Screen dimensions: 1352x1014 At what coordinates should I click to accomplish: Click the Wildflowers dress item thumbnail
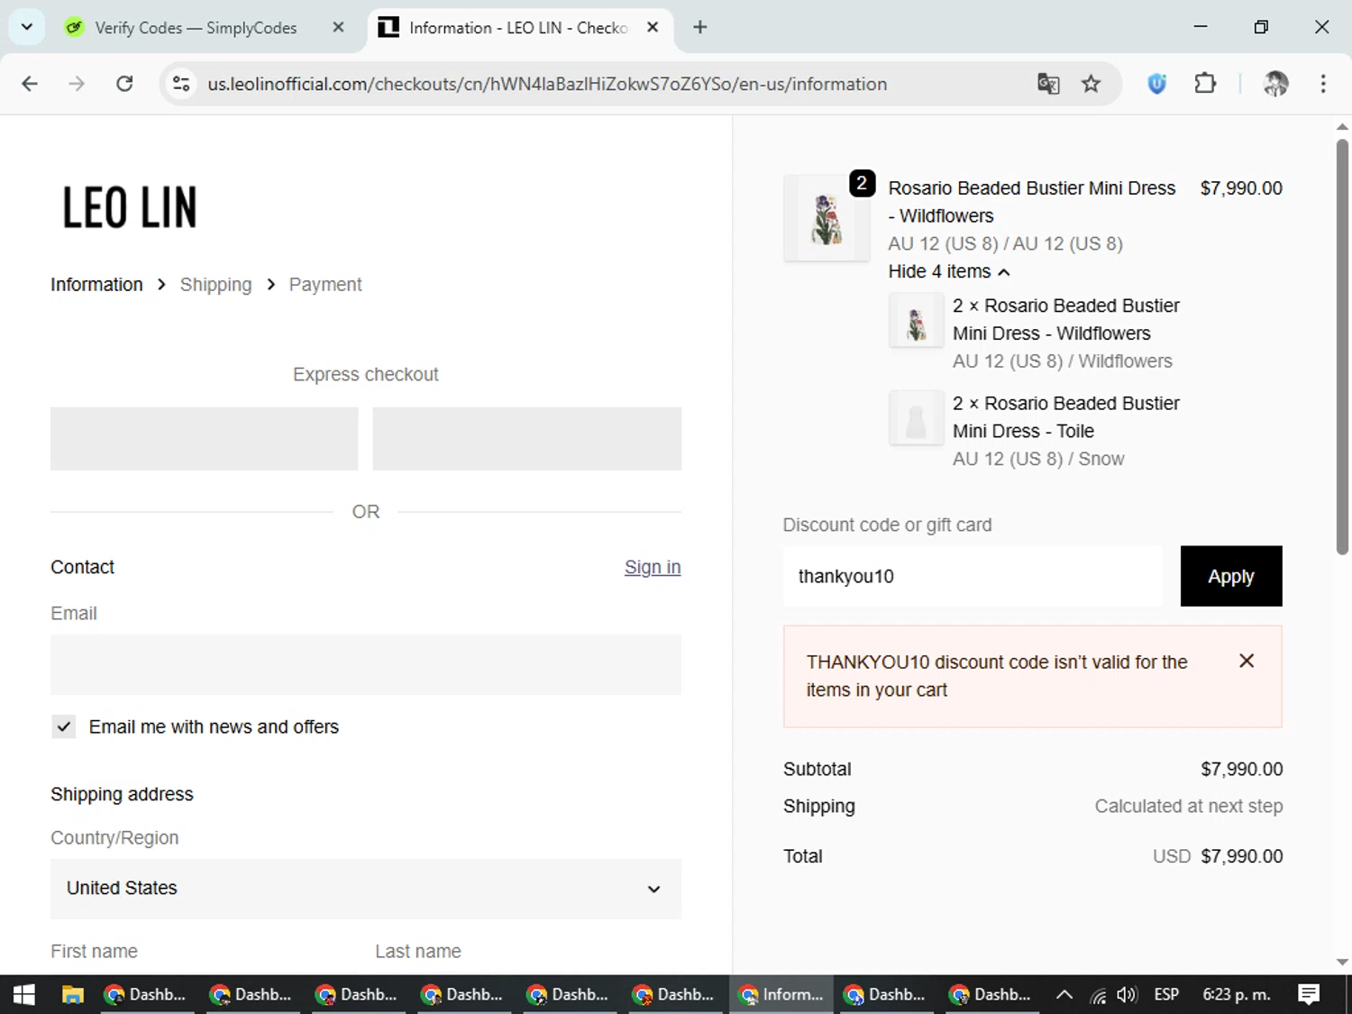pos(916,320)
